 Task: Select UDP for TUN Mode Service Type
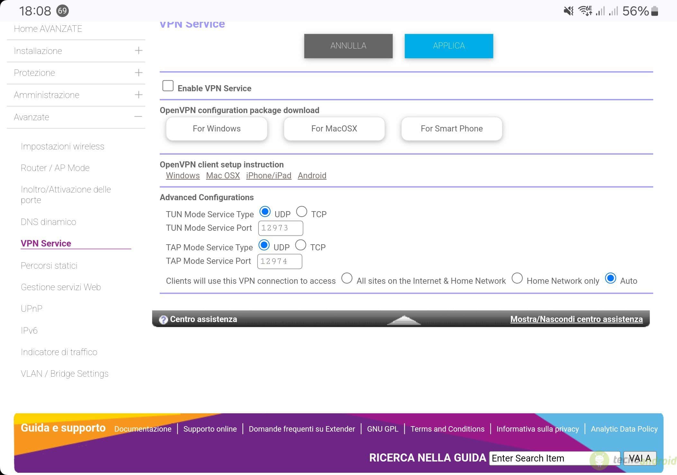click(265, 212)
